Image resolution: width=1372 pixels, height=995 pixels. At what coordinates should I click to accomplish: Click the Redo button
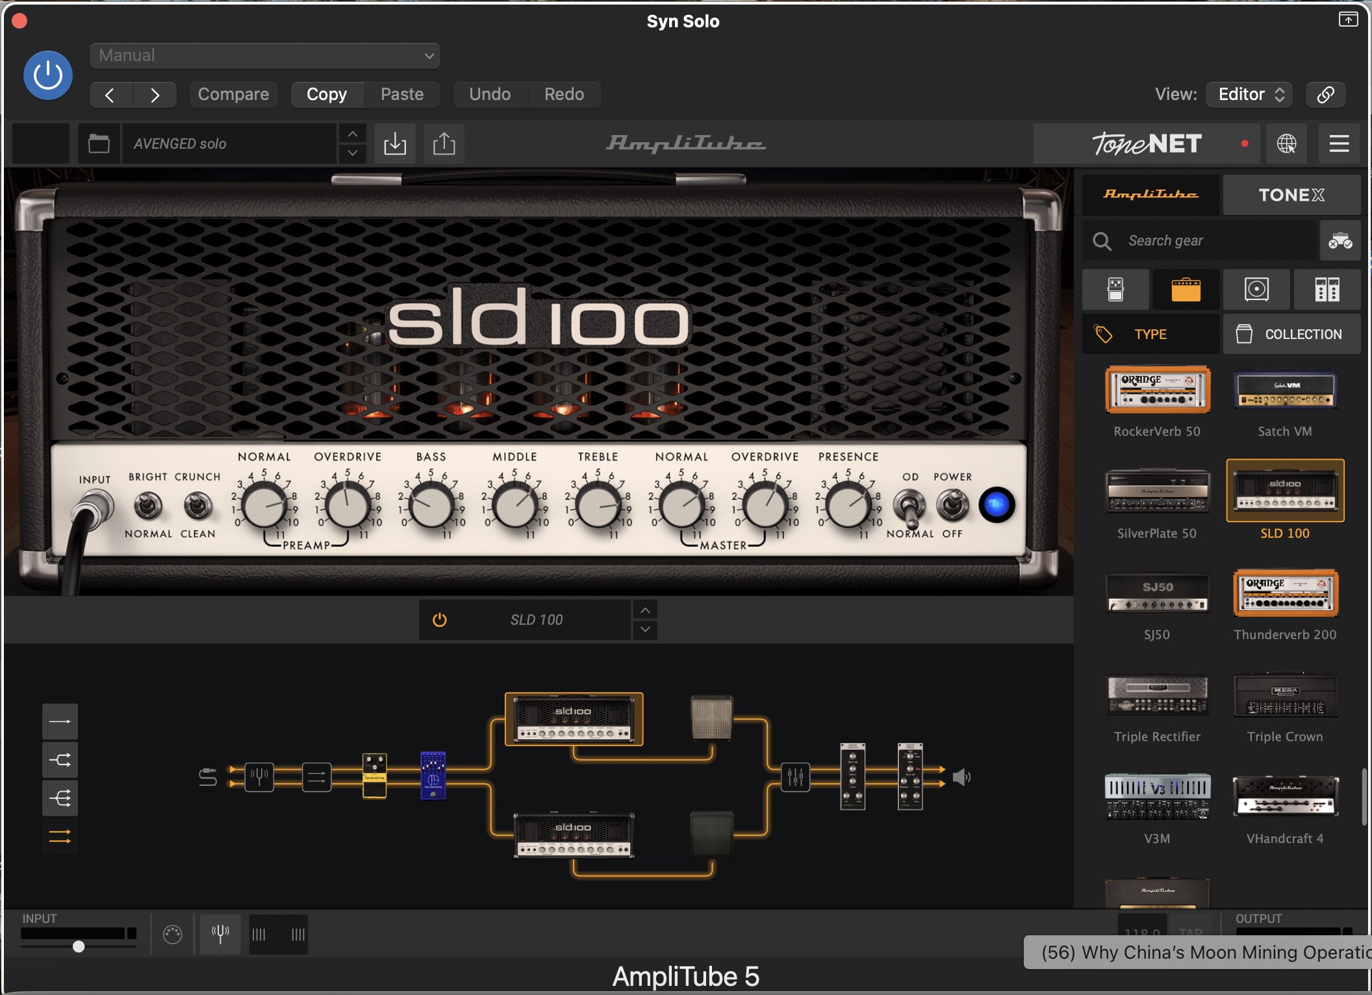[x=564, y=95]
